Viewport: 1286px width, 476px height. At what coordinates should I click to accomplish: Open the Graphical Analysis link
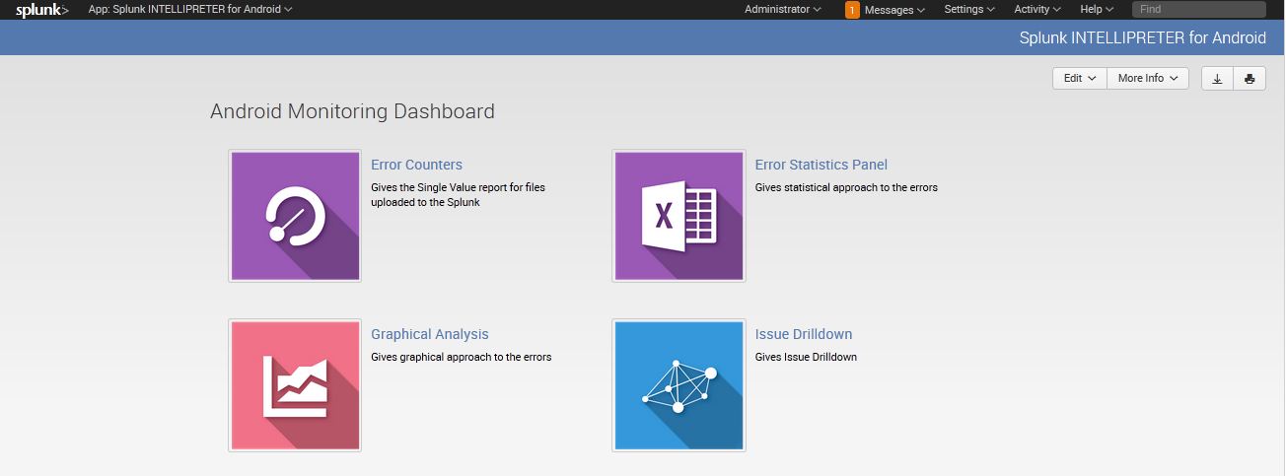pos(429,334)
